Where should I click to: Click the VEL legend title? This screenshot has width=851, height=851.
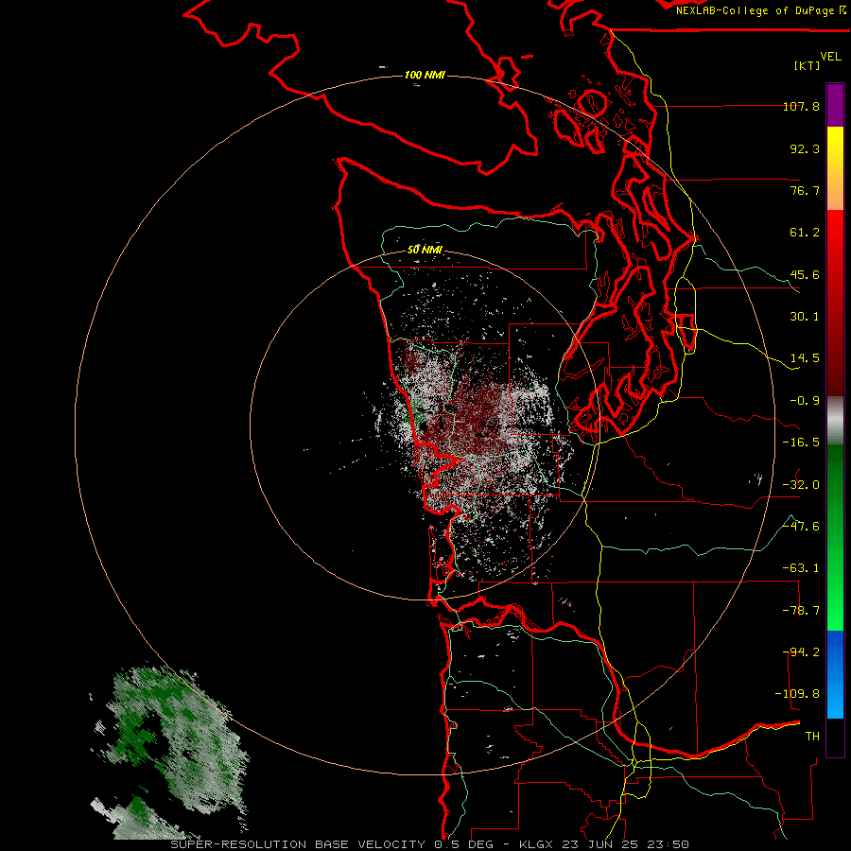[x=830, y=57]
